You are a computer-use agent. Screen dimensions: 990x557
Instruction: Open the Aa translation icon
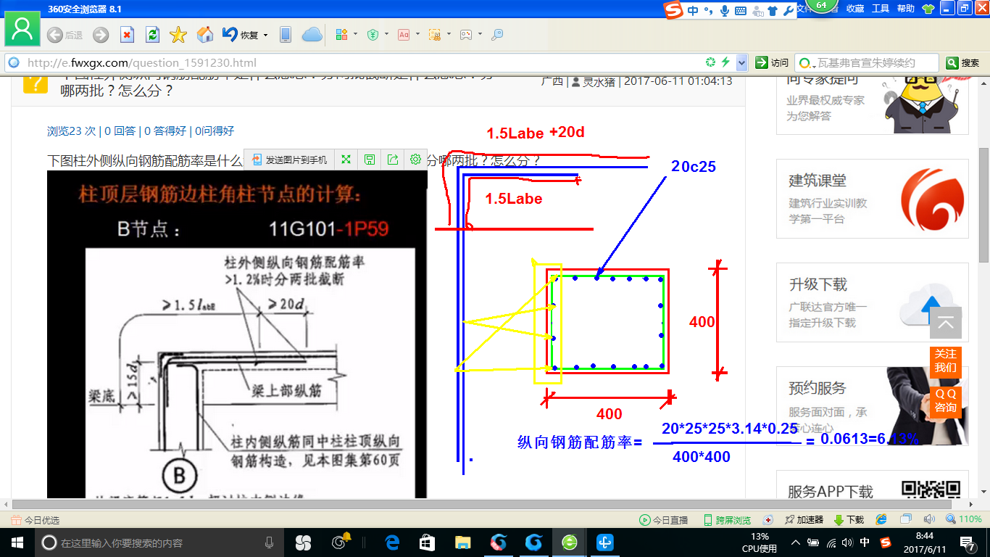point(404,35)
